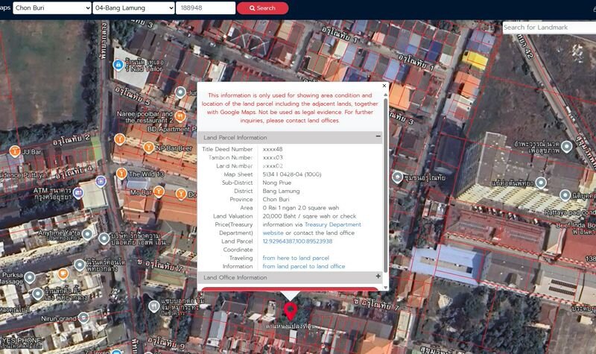Click the นิรันดร์คอนโด marker

pyautogui.click(x=80, y=265)
